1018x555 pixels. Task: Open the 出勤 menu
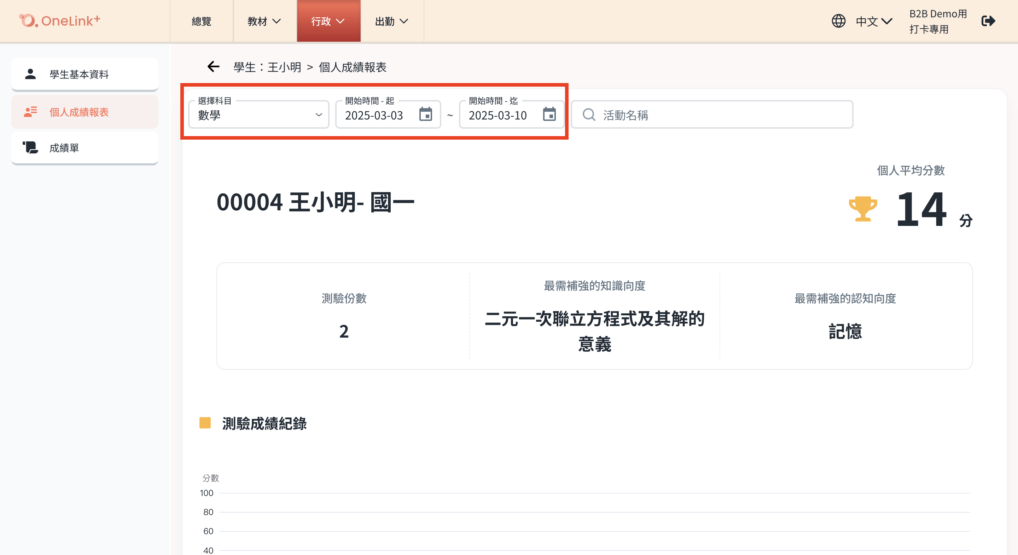[392, 21]
